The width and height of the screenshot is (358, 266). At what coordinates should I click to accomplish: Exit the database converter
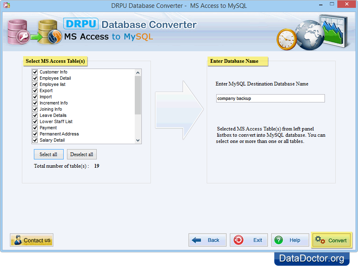tap(248, 240)
